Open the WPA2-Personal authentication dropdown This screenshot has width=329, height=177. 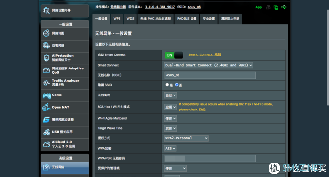(x=186, y=138)
